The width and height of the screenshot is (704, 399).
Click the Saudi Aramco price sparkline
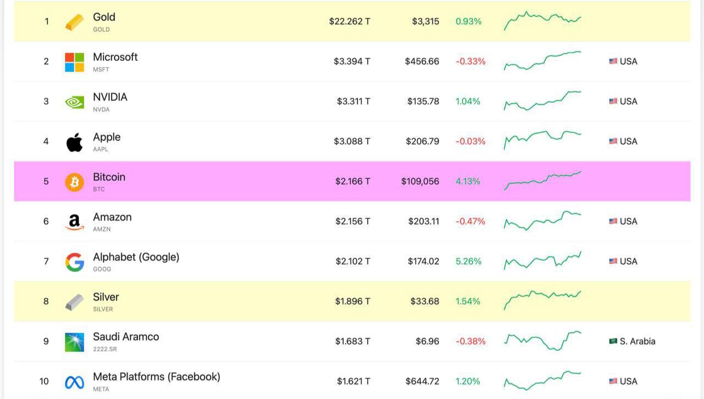coord(542,341)
